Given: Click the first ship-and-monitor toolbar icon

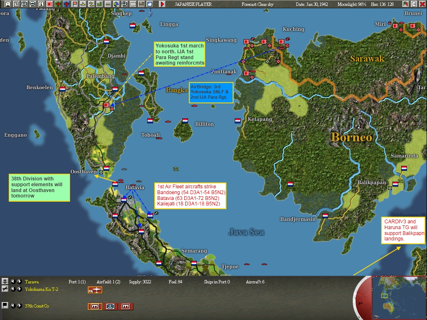Looking at the screenshot, I should (25, 4).
